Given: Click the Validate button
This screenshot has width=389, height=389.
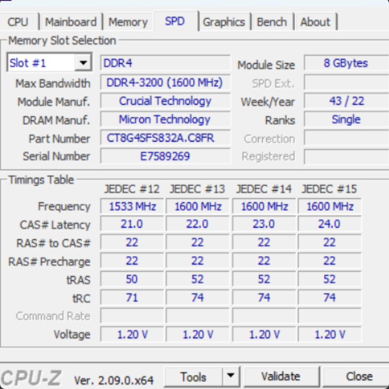Looking at the screenshot, I should (281, 377).
